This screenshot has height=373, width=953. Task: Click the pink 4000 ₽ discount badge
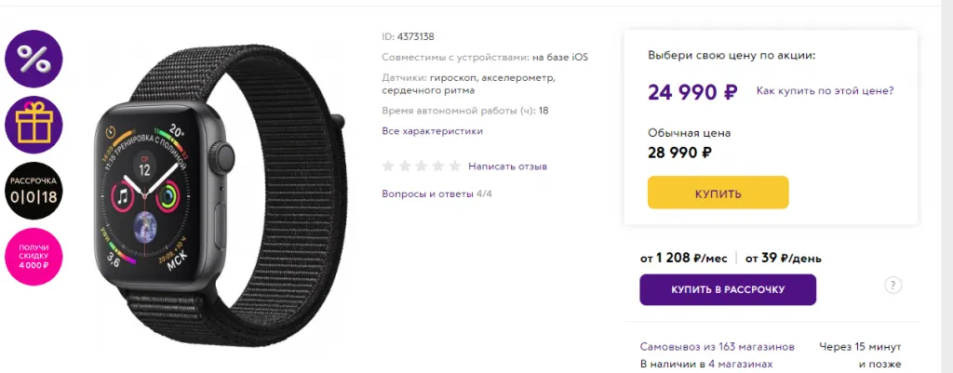pos(34,255)
